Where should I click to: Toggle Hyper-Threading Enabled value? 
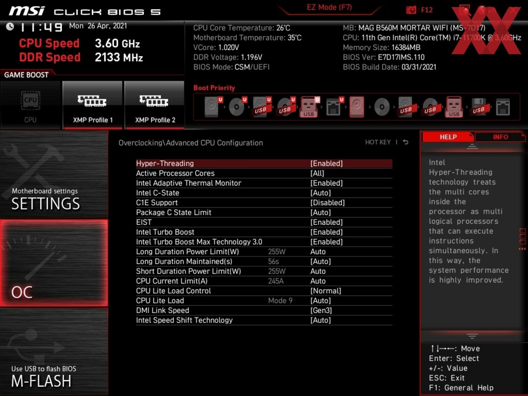pos(327,163)
